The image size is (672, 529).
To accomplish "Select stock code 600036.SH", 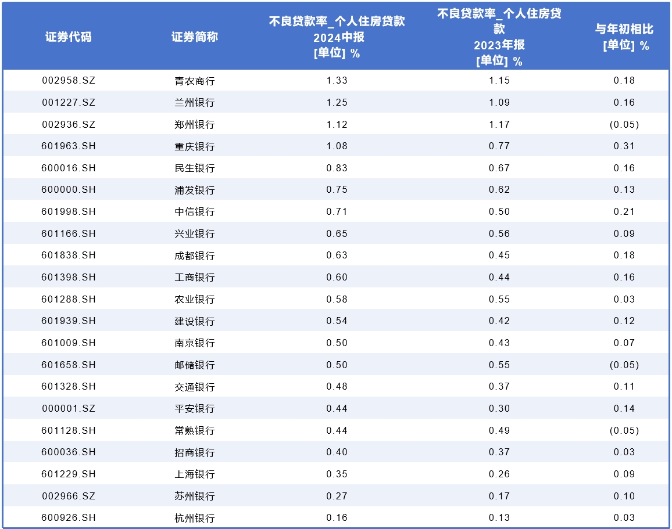I will [69, 452].
